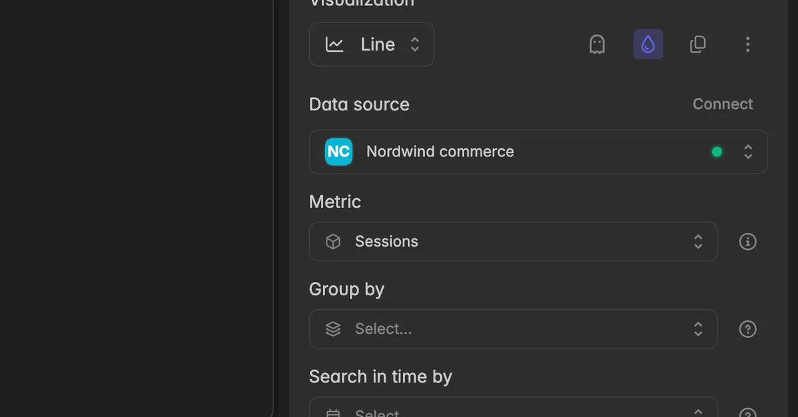The width and height of the screenshot is (798, 417).
Task: Toggle the highlighted droplet color icon
Action: point(648,45)
